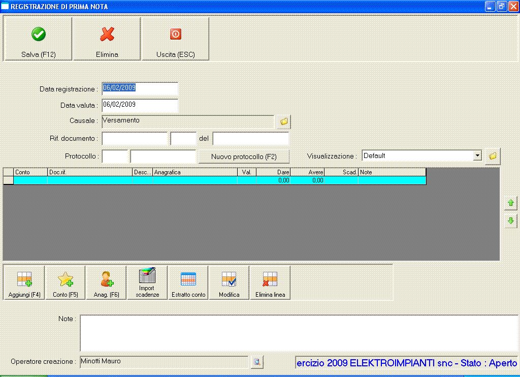Click the Note column header in grid

point(393,172)
